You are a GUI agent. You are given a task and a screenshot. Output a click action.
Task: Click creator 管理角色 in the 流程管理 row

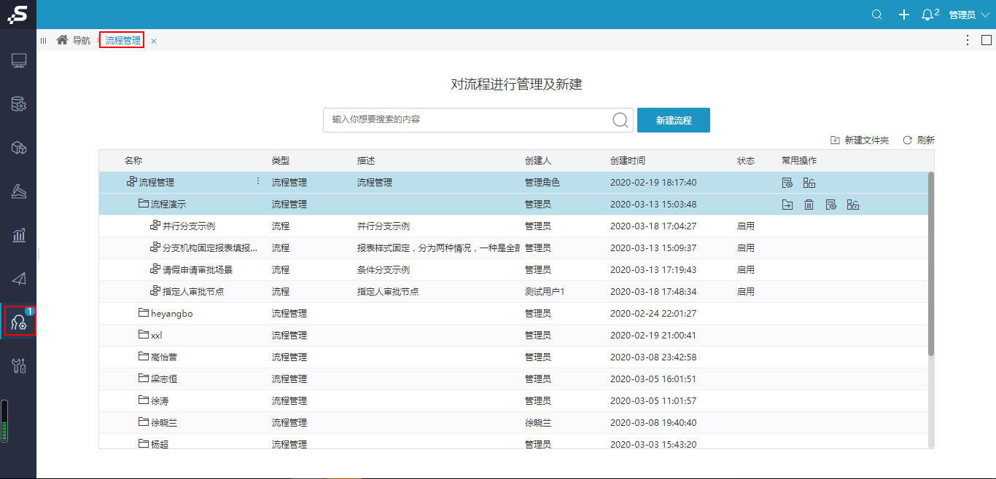coord(542,183)
